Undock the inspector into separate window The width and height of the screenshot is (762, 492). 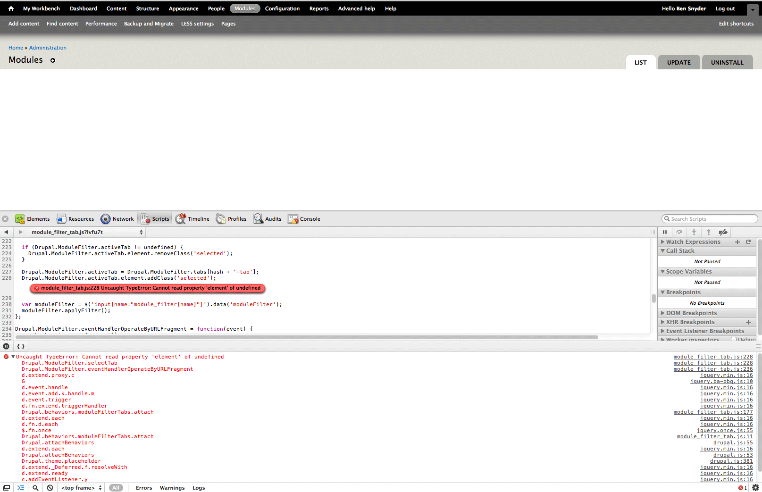(7, 488)
